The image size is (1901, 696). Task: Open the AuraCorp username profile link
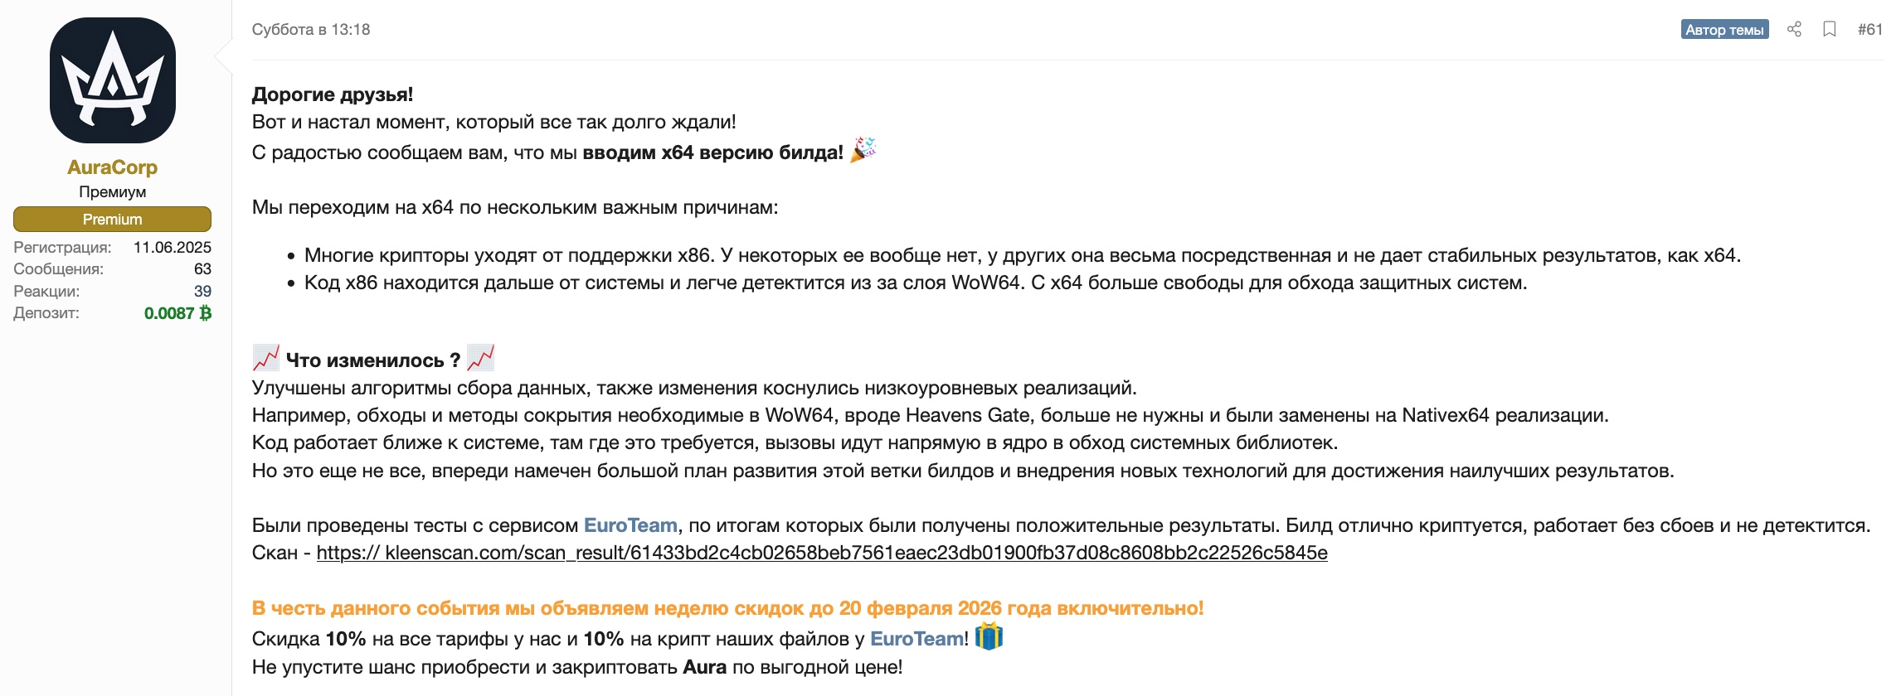click(x=112, y=167)
